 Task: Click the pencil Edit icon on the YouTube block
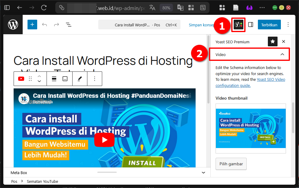(x=80, y=78)
